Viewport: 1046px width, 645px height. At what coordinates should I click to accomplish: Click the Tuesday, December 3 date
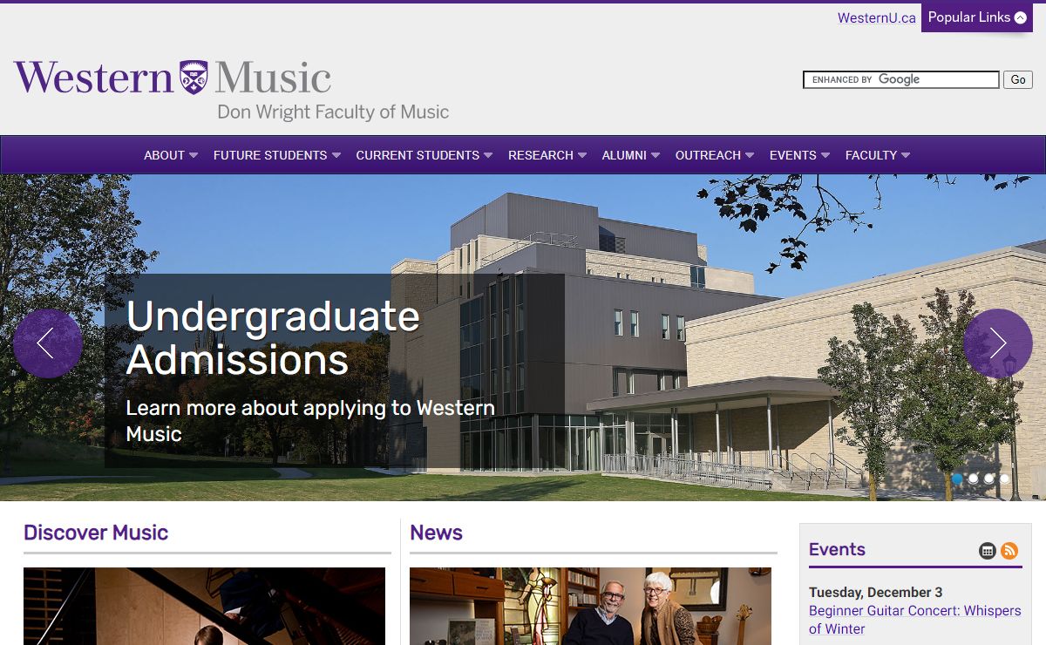(875, 593)
